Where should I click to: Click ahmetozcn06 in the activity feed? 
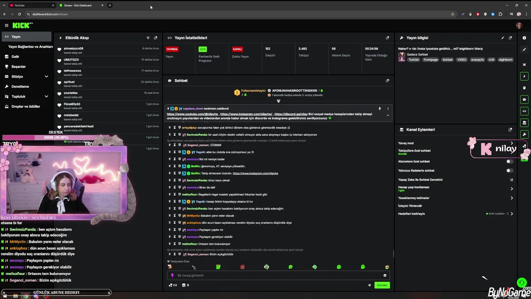point(73,49)
